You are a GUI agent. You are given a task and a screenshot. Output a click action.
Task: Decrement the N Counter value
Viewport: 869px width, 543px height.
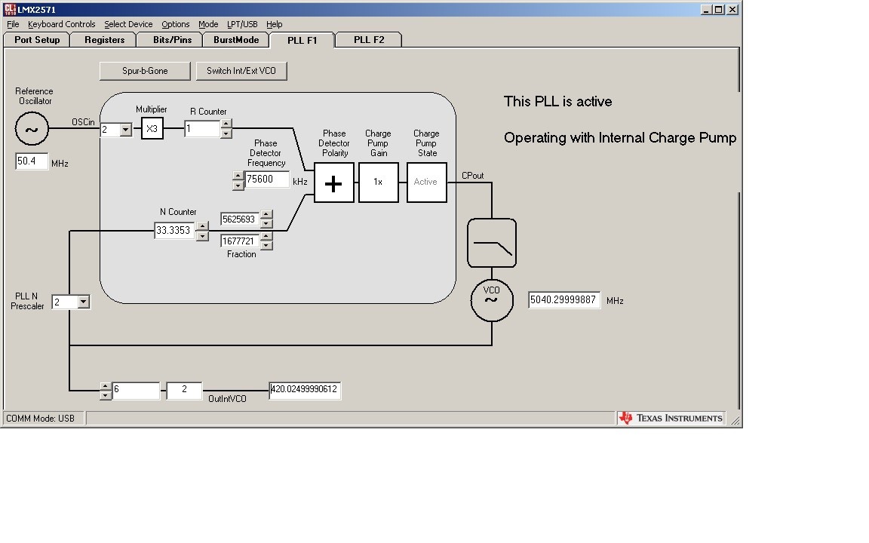click(x=203, y=235)
